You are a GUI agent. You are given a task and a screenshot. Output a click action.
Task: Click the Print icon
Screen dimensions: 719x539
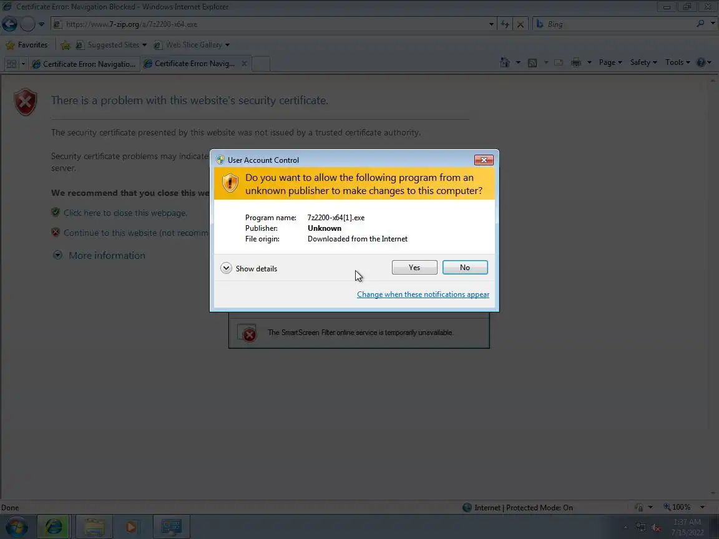[x=576, y=63]
